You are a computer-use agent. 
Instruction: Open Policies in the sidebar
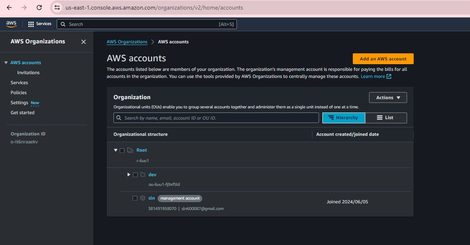pyautogui.click(x=18, y=92)
